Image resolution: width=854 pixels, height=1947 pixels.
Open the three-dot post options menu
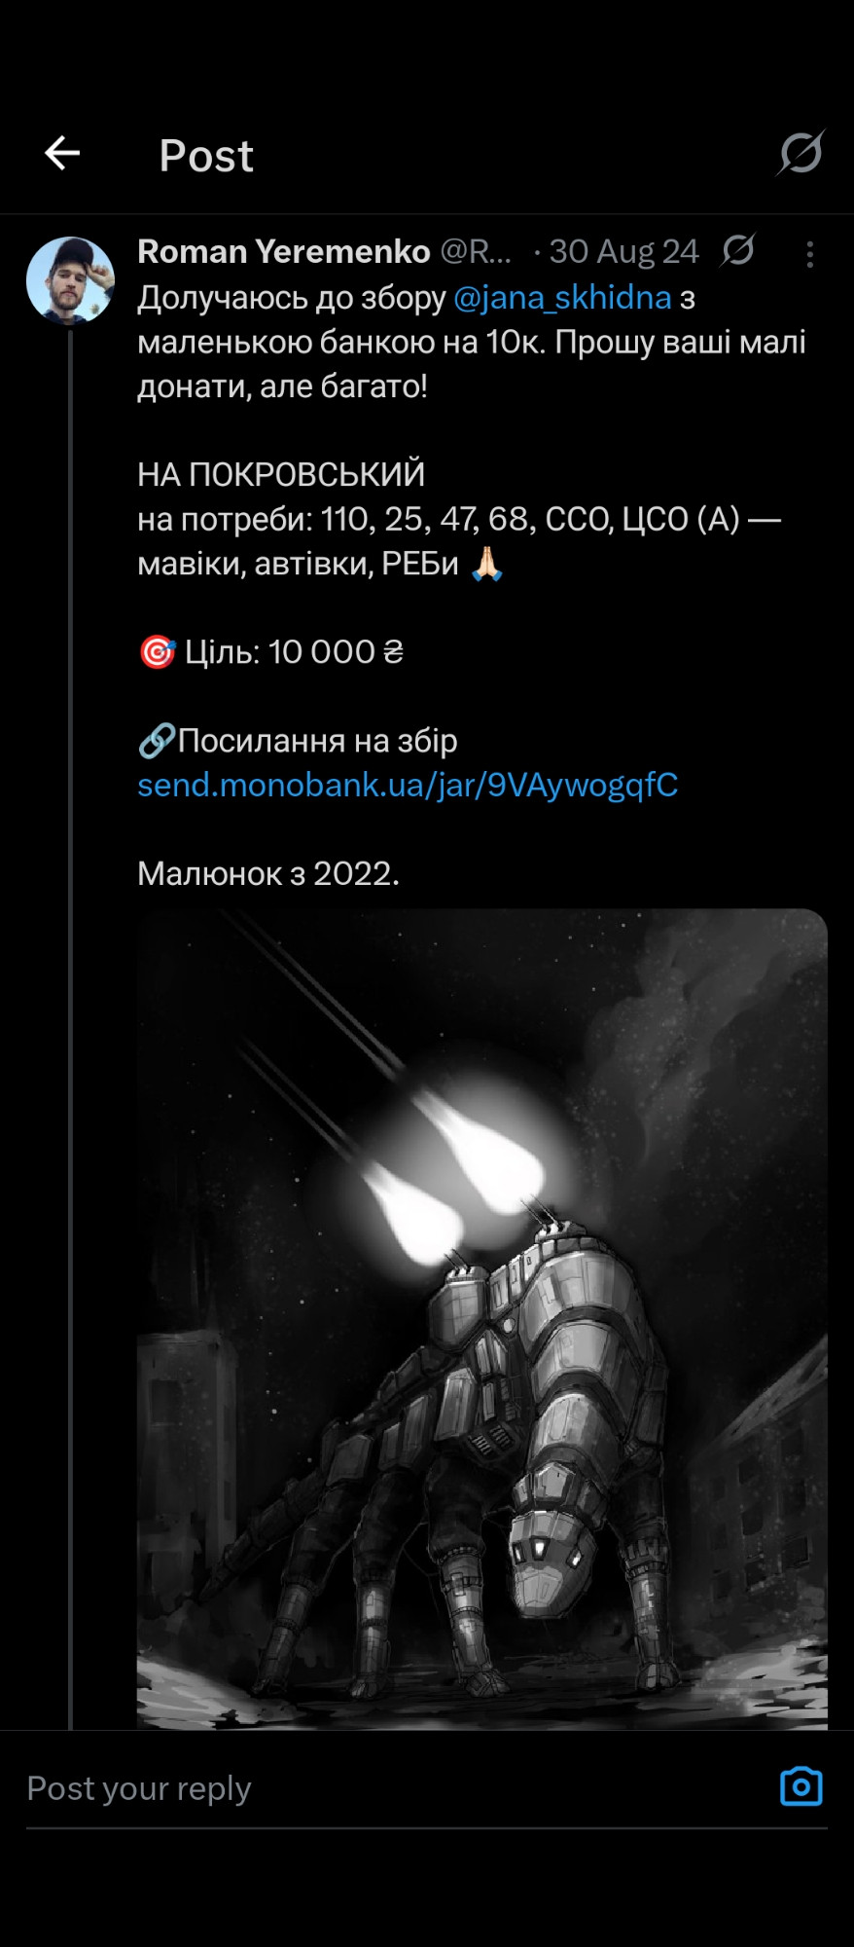coord(809,254)
